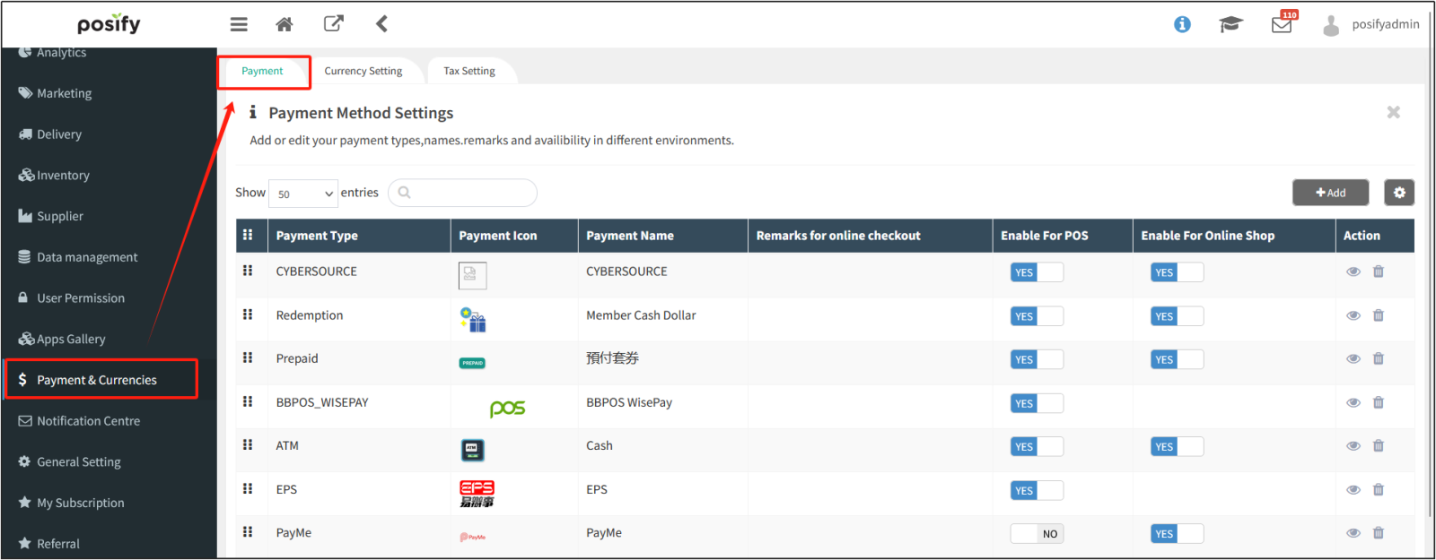This screenshot has width=1436, height=560.
Task: Delete the CYBERSOURCE payment row
Action: (x=1379, y=271)
